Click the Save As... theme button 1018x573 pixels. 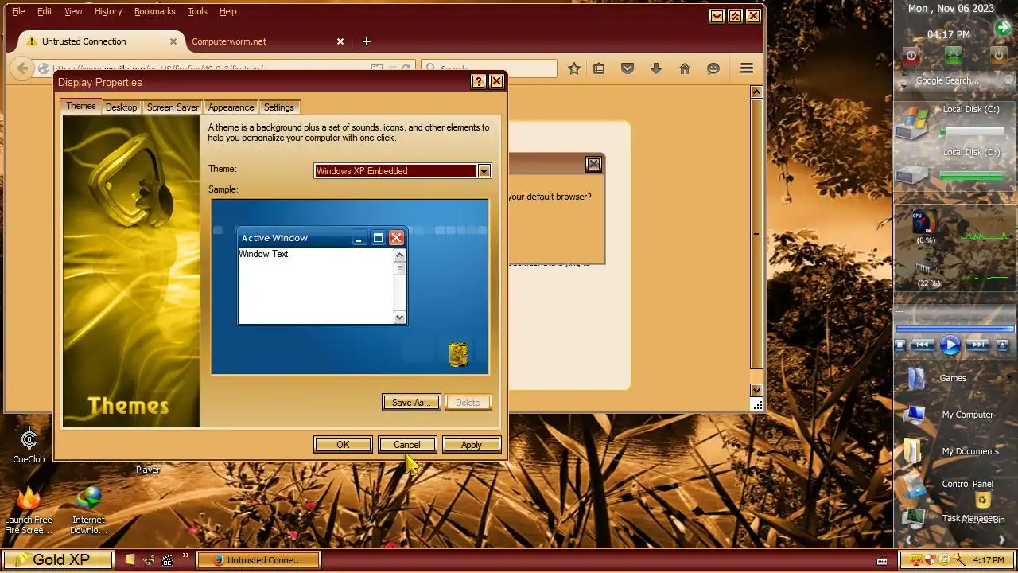coord(411,403)
